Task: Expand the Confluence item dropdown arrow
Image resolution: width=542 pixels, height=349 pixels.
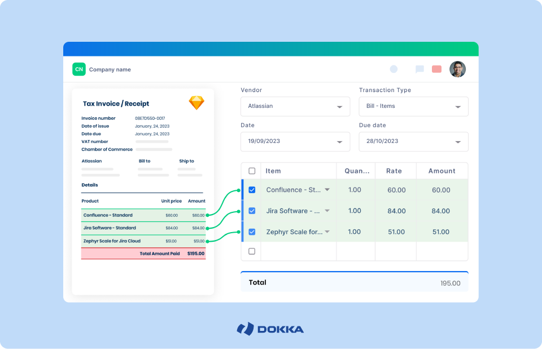Action: coord(327,190)
